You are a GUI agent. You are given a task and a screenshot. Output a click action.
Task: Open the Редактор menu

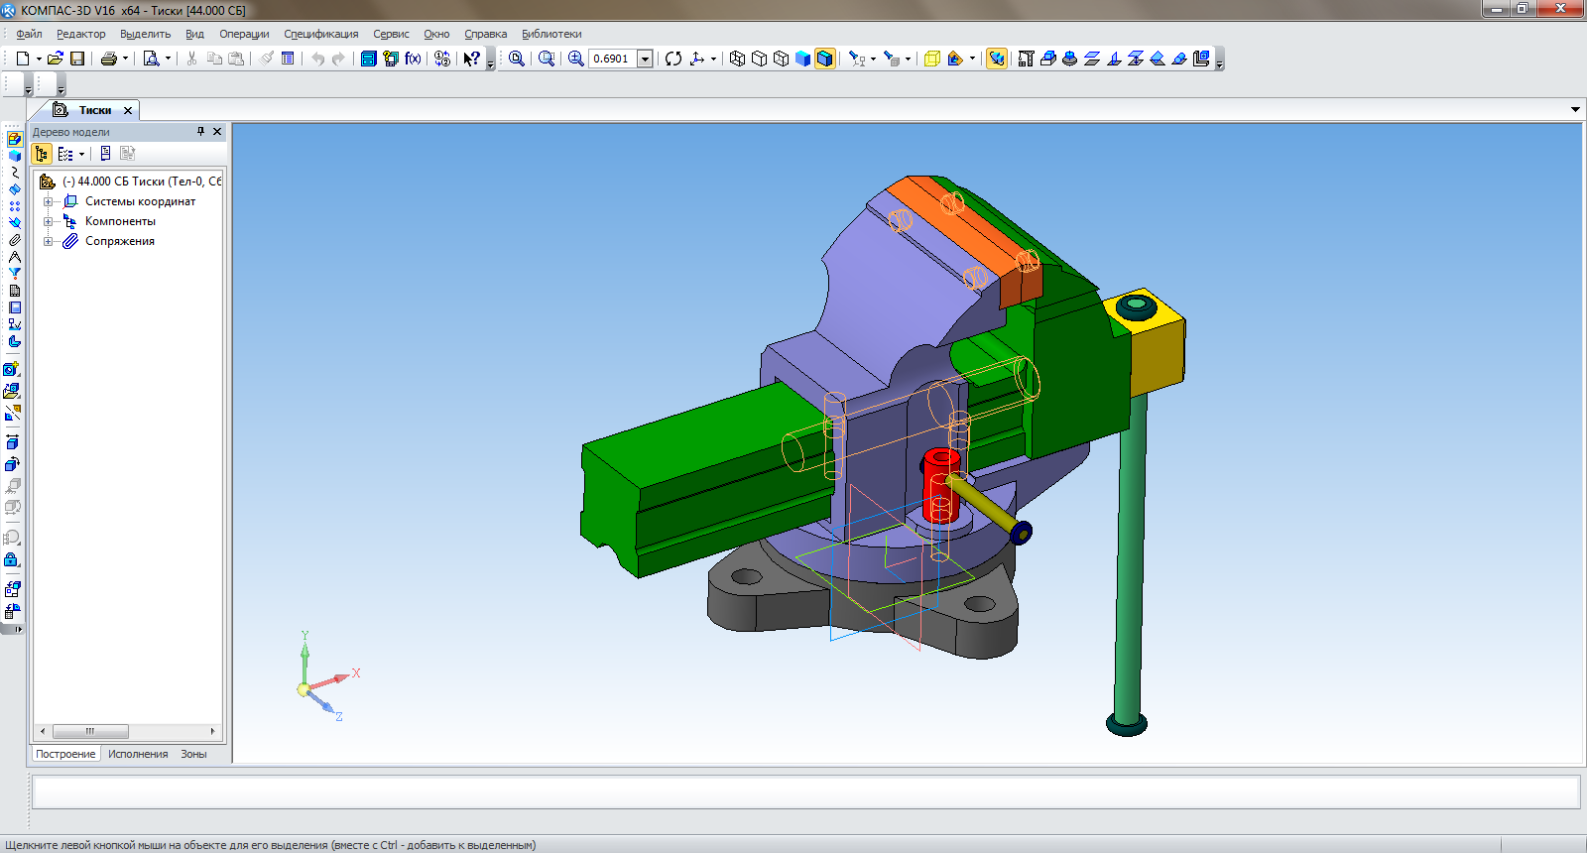click(80, 34)
